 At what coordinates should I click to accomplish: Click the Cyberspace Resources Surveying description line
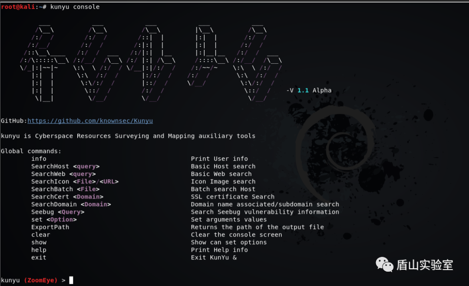(128, 136)
